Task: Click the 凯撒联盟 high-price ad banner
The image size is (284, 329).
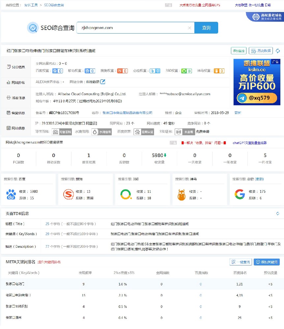Action: tap(257, 82)
